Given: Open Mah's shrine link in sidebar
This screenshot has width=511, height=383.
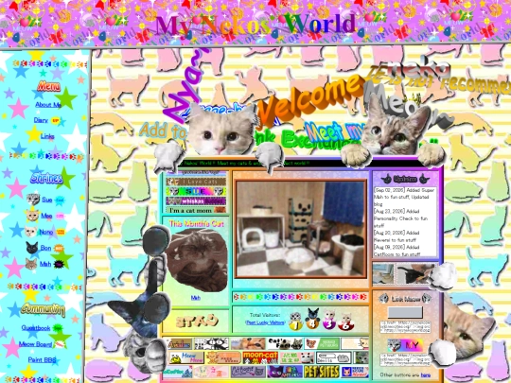Looking at the screenshot, I should (45, 264).
